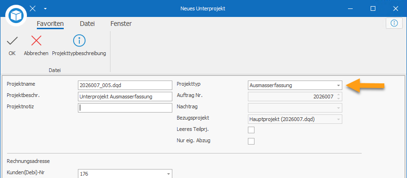The image size is (407, 178).
Task: Open the Datei ribbon tab
Action: (87, 24)
